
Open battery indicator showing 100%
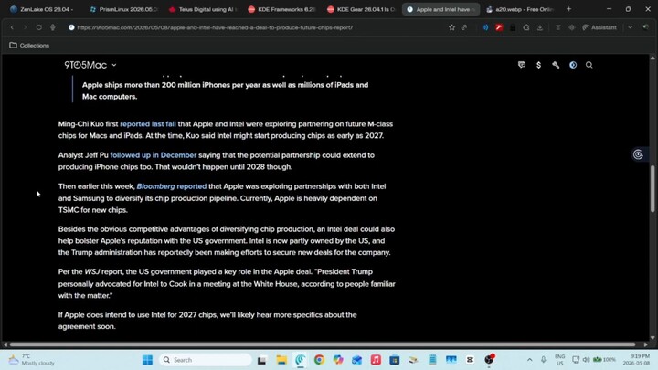click(x=604, y=360)
